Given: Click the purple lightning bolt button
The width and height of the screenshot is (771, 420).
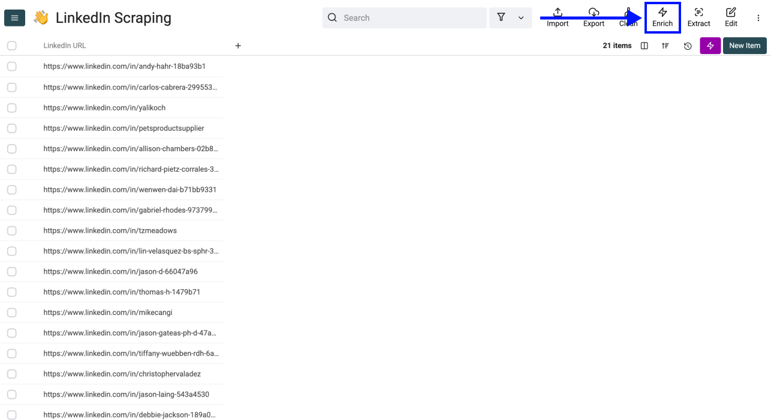Looking at the screenshot, I should coord(710,46).
